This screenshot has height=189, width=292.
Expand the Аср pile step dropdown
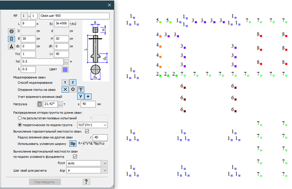(105, 171)
